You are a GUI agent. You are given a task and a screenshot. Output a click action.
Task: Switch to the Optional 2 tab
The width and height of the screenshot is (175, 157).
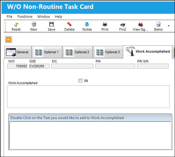click(x=78, y=52)
